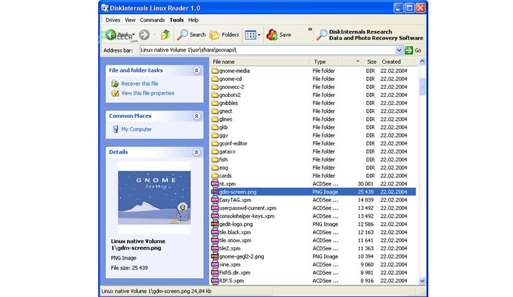Click the Views grid icon

[250, 35]
